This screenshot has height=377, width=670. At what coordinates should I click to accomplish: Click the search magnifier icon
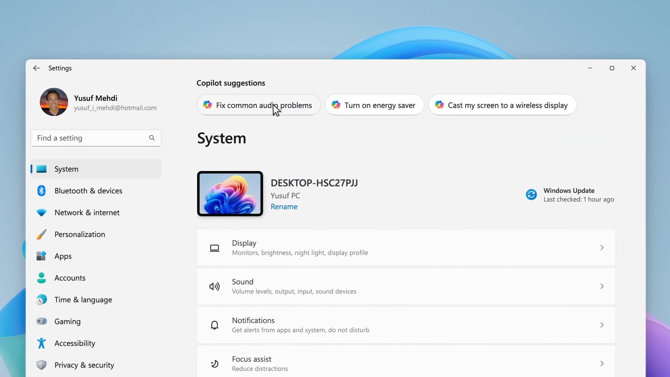(x=152, y=138)
